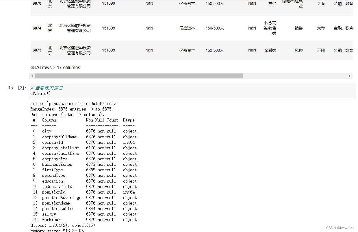Viewport: 358px width, 232px height.
Task: Click the 6876 rows × 17 columns summary
Action: pyautogui.click(x=55, y=67)
